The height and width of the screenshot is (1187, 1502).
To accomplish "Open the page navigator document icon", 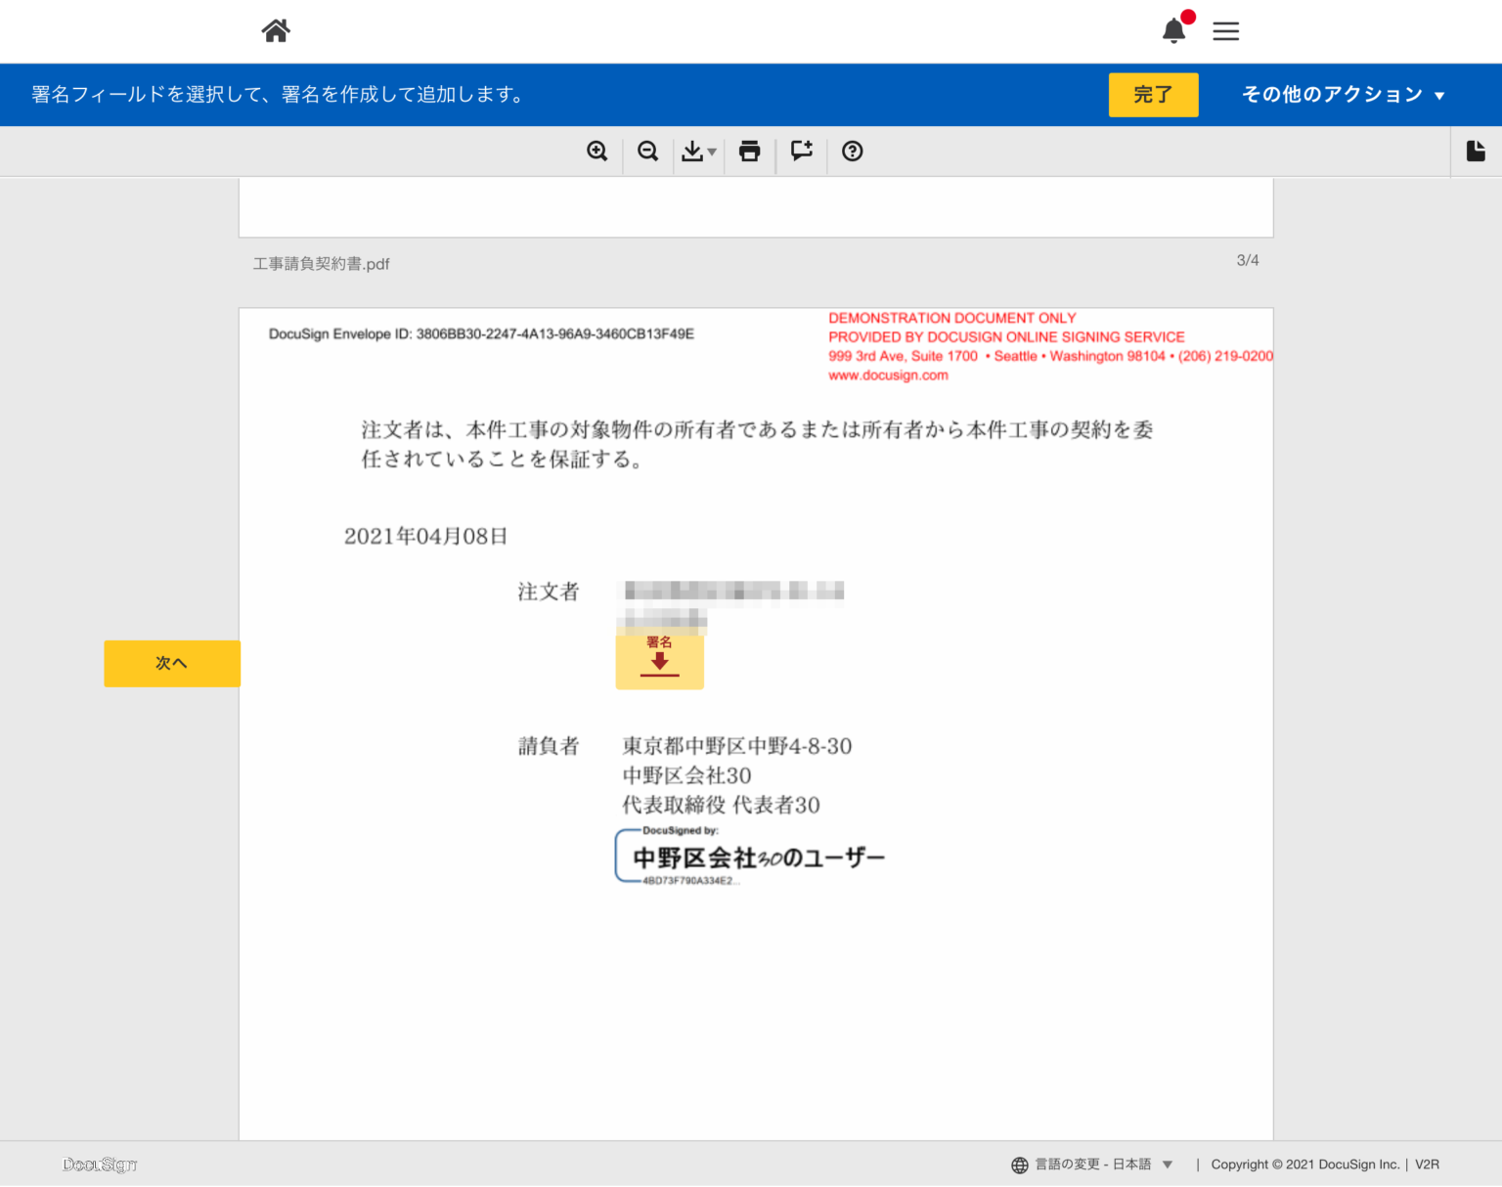I will coord(1476,152).
